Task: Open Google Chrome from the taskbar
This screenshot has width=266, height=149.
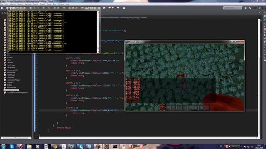Action: [54, 147]
